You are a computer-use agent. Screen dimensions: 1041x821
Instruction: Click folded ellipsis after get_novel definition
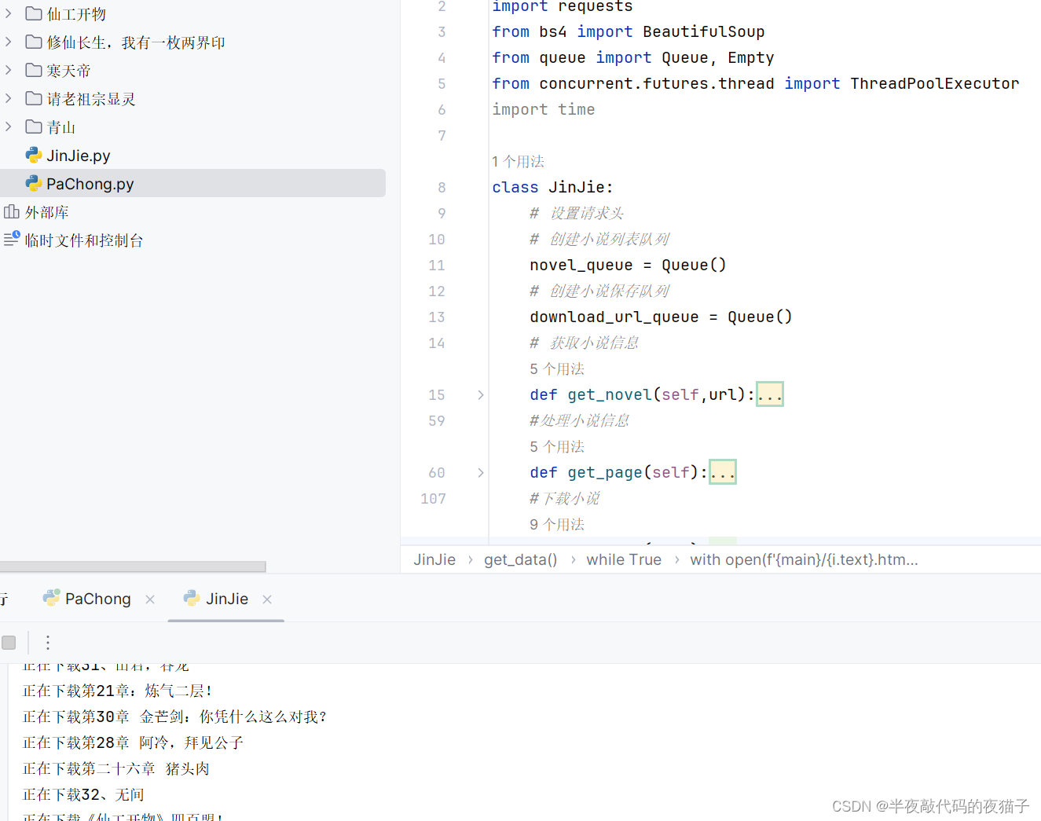point(769,394)
